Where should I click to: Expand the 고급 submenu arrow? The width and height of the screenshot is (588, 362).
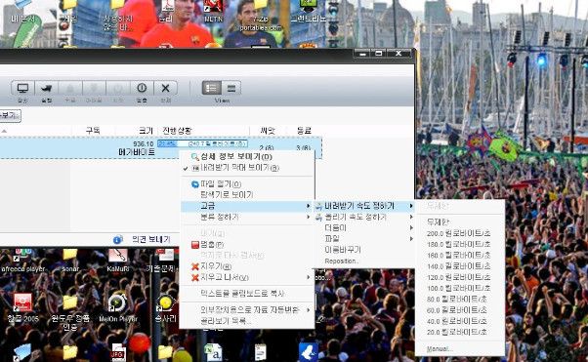point(309,206)
